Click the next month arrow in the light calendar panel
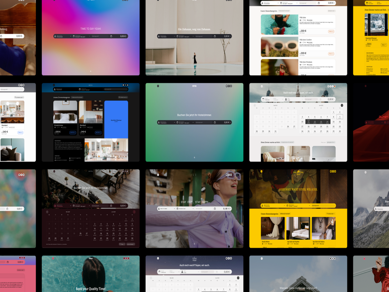389x292 pixels. point(342,105)
